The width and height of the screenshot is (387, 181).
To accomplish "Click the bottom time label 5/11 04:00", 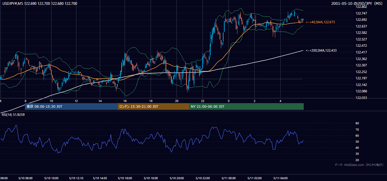I will point(281,178).
